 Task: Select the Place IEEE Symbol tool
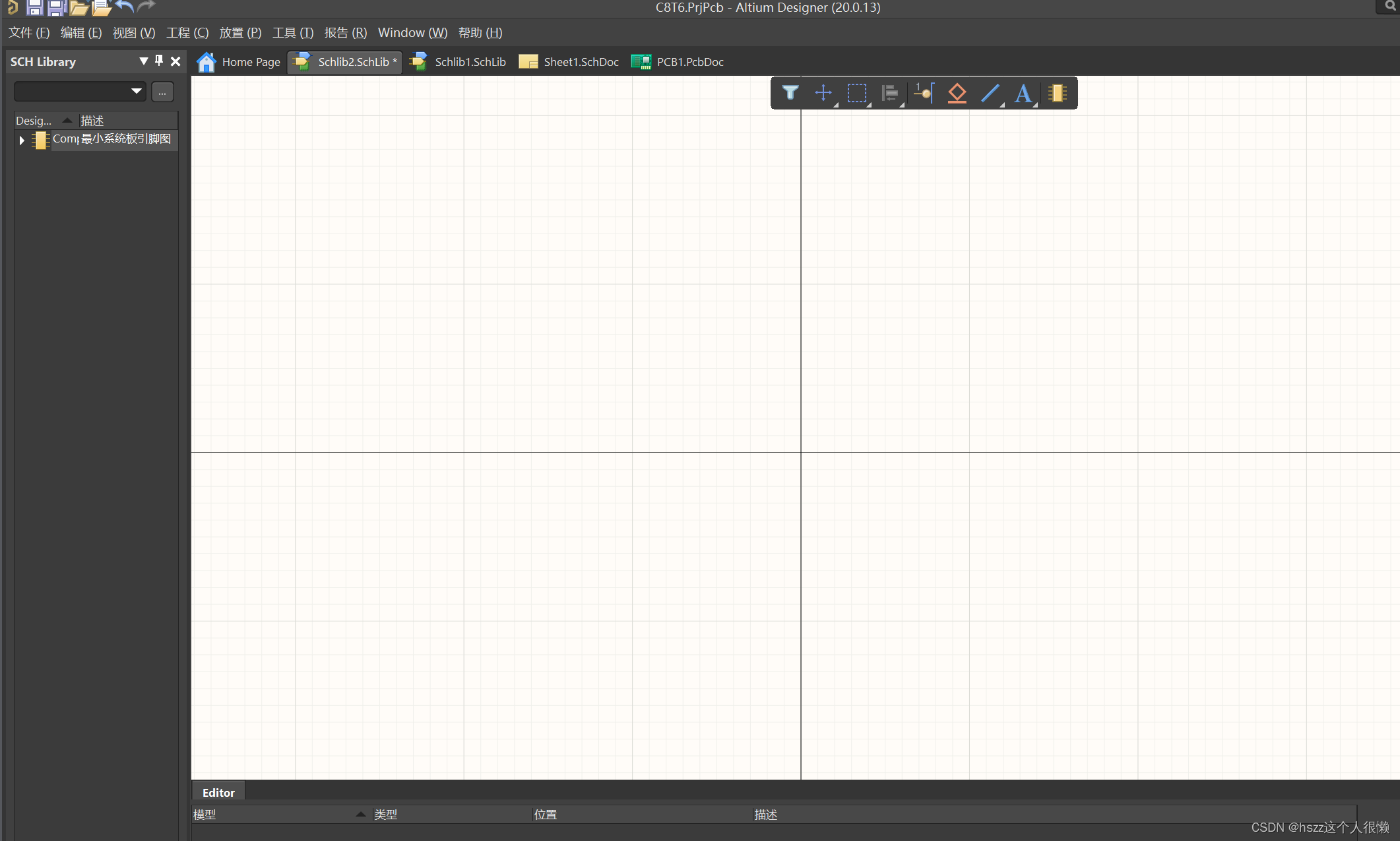(957, 93)
